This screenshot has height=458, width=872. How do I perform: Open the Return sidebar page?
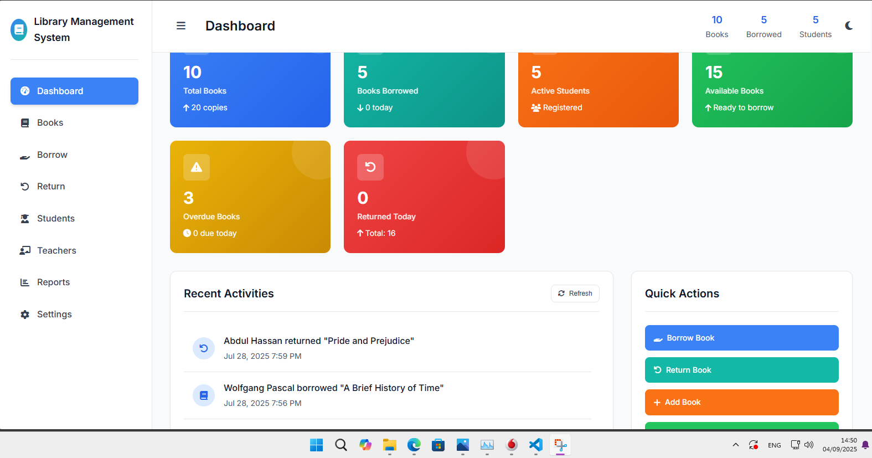74,187
